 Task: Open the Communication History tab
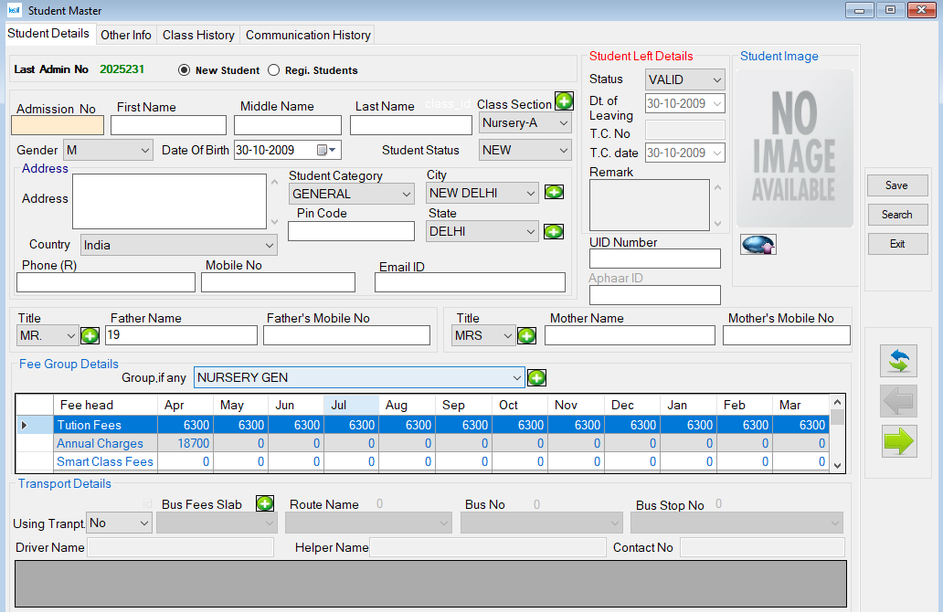(308, 35)
